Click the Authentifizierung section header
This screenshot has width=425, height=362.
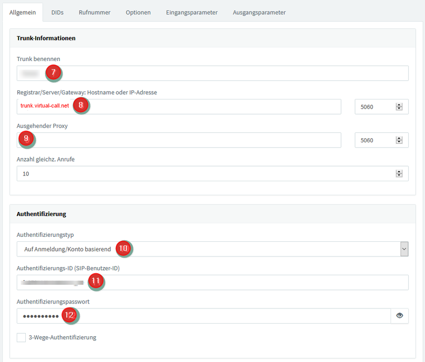[x=41, y=214]
